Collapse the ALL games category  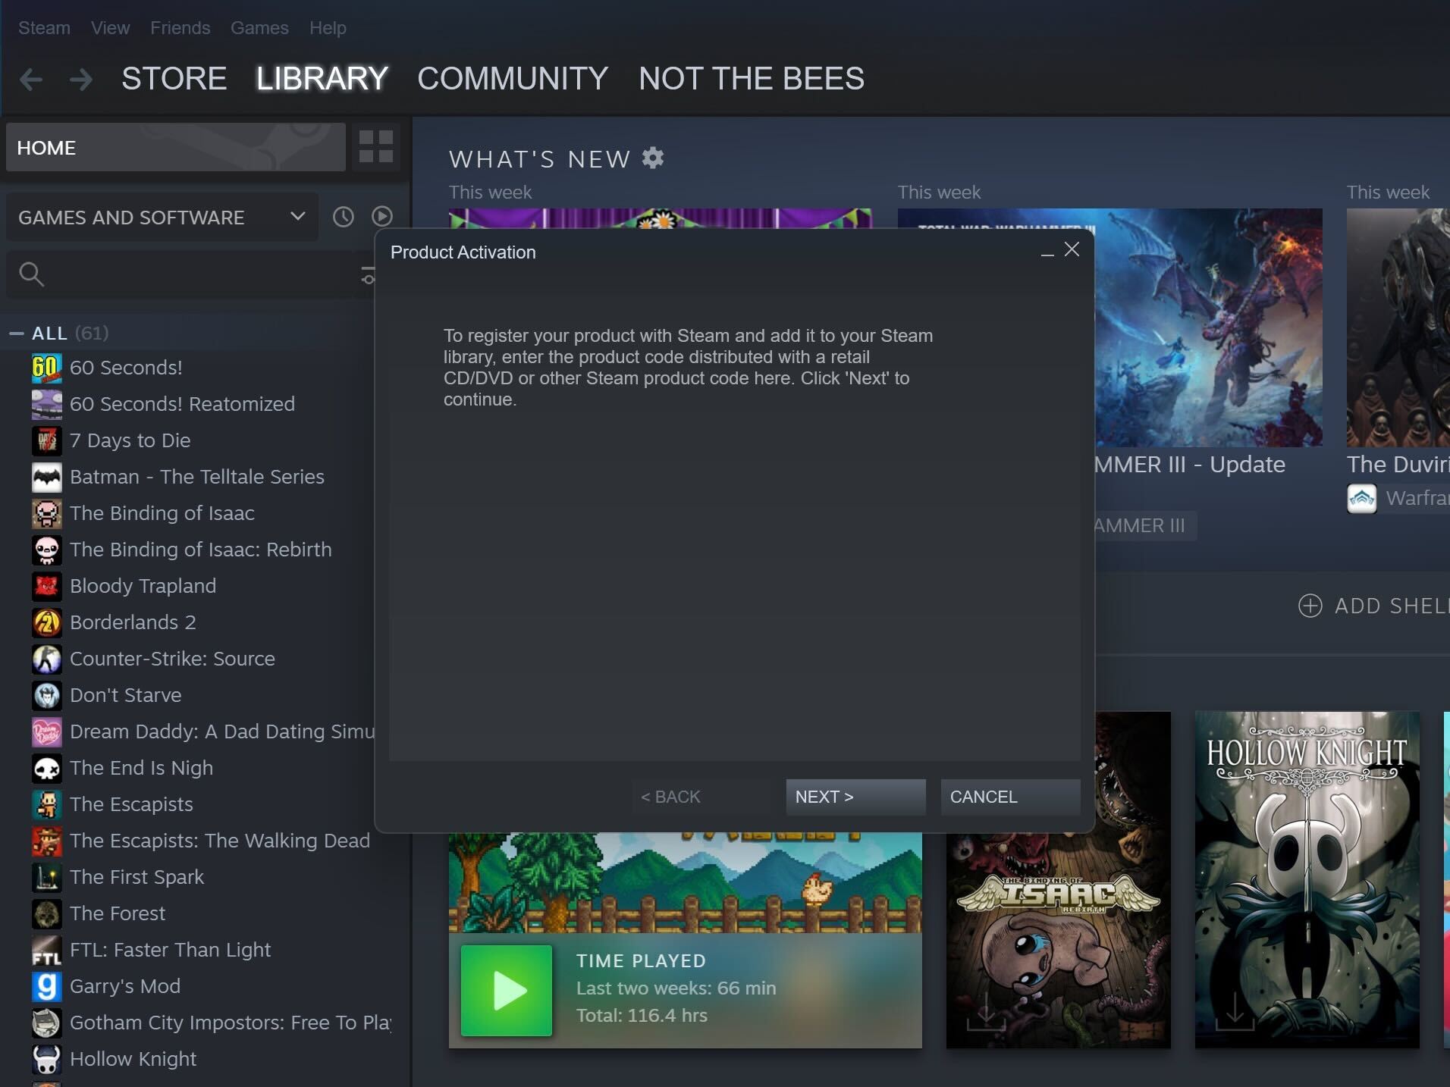coord(16,333)
